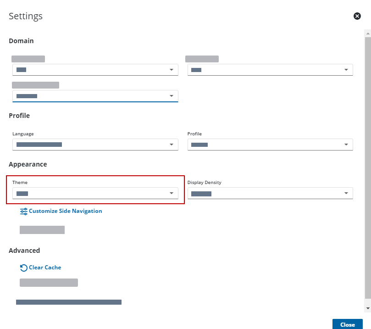Open the focused second-row Domain dropdown
Viewport: 371px width, 329px height.
(x=95, y=96)
